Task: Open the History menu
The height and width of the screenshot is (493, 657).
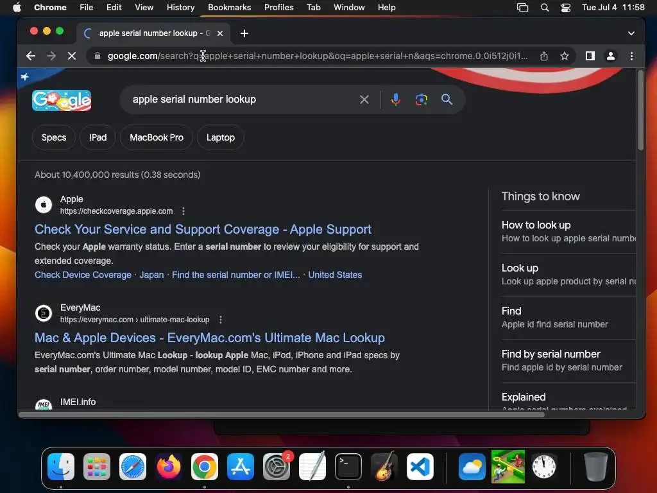Action: (180, 7)
